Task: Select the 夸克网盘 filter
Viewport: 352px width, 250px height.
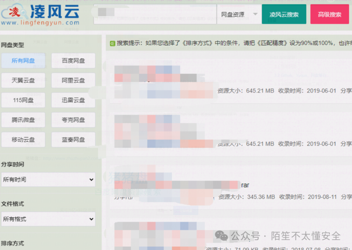Action: coord(73,120)
